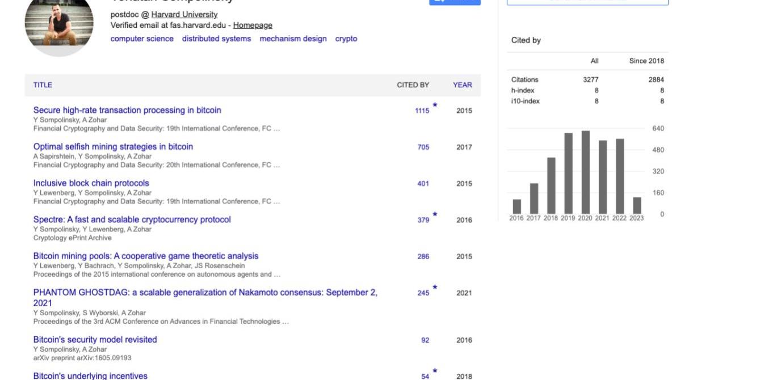
Task: View the 705 citing articles
Action: [x=423, y=147]
